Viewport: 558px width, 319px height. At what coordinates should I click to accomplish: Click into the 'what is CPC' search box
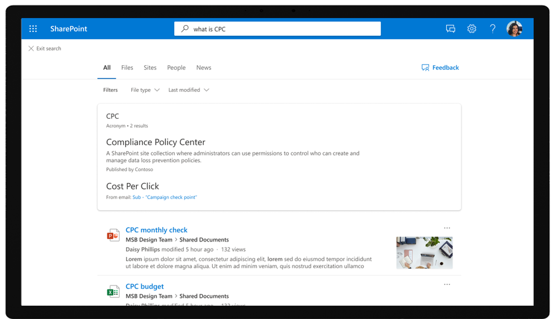(x=277, y=29)
